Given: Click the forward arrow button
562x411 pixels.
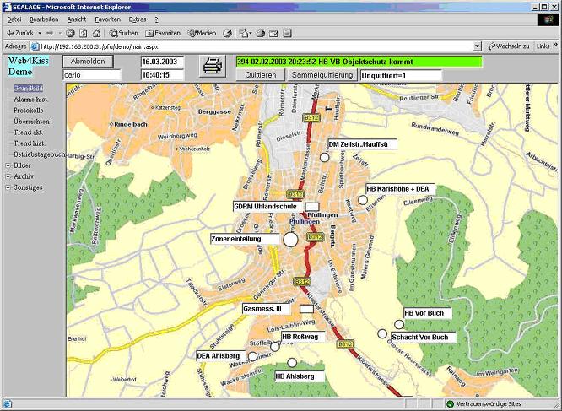Looking at the screenshot, I should (50, 33).
